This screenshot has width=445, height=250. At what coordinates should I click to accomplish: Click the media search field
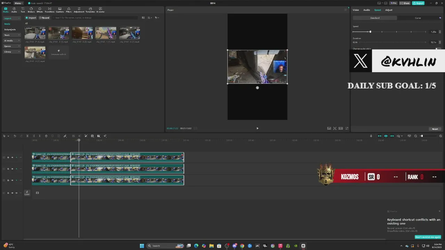coord(96,18)
